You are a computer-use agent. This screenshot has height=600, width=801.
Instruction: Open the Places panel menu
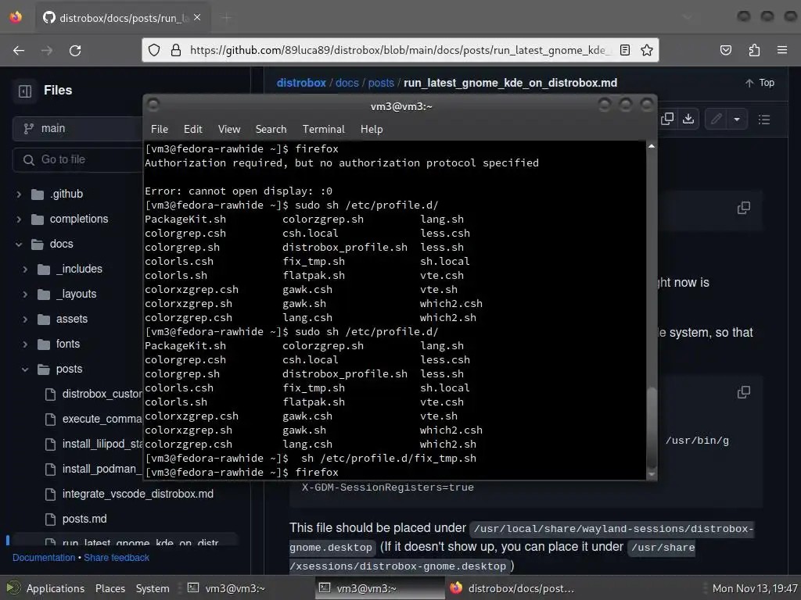click(110, 588)
